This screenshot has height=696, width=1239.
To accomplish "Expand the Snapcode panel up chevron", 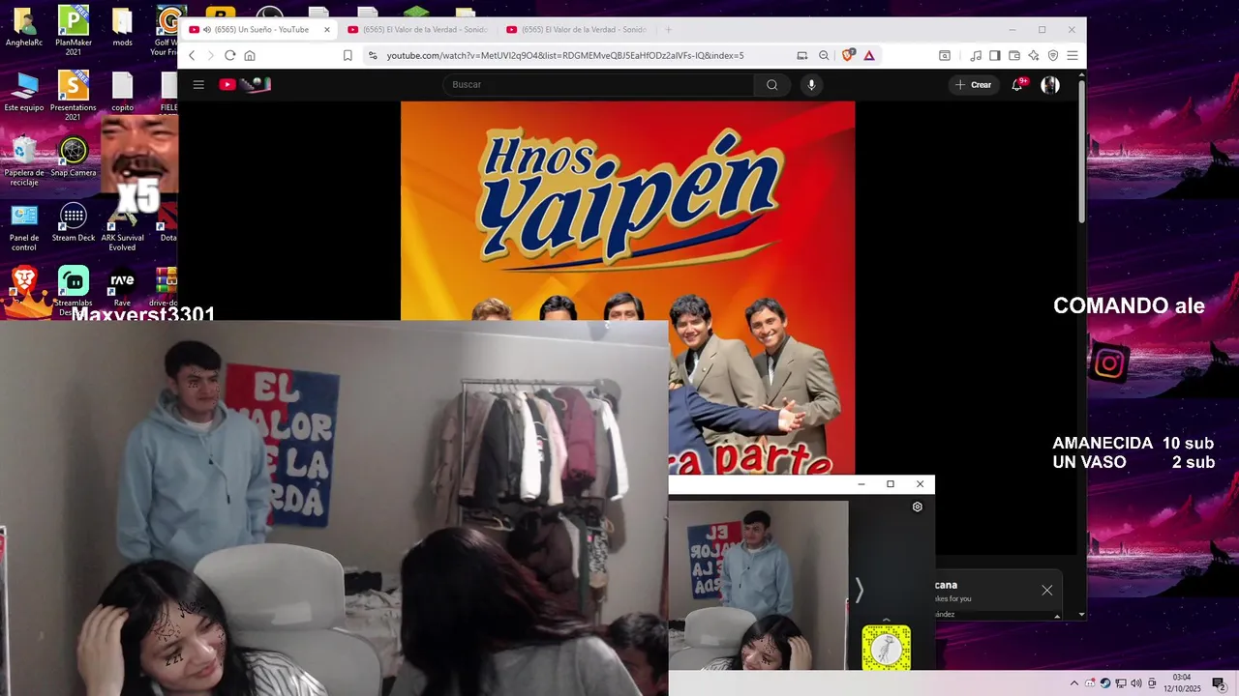I will (886, 620).
